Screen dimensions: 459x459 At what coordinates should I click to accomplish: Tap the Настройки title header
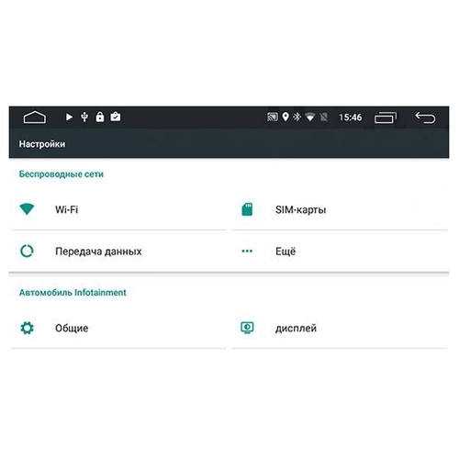point(42,144)
